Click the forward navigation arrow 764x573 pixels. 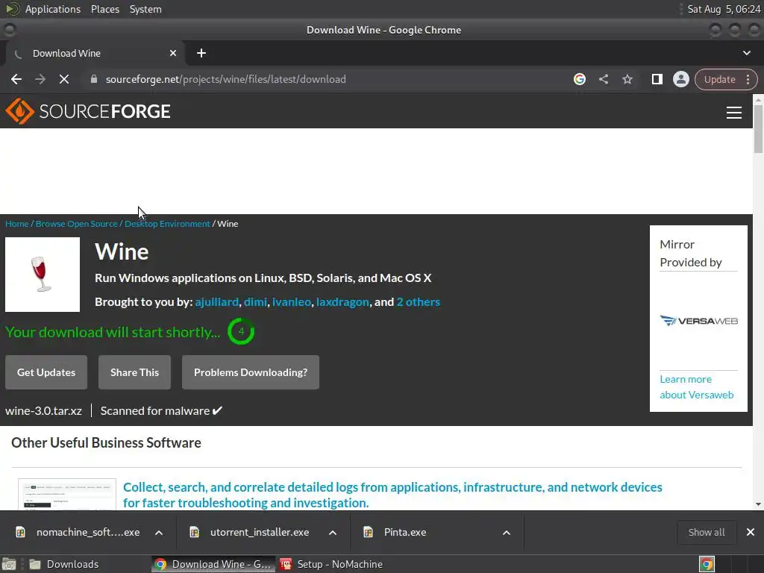pyautogui.click(x=40, y=79)
